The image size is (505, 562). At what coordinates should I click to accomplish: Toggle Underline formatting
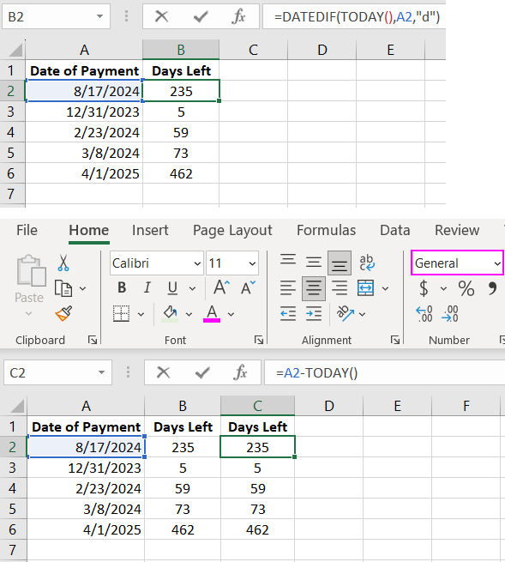click(x=172, y=287)
